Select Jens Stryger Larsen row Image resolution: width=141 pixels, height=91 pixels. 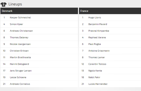click(39, 71)
